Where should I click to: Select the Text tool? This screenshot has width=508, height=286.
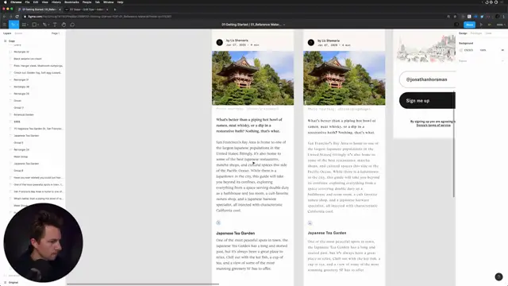55,25
